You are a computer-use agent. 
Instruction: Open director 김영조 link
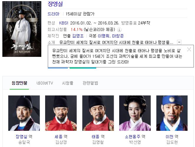tap(78, 36)
